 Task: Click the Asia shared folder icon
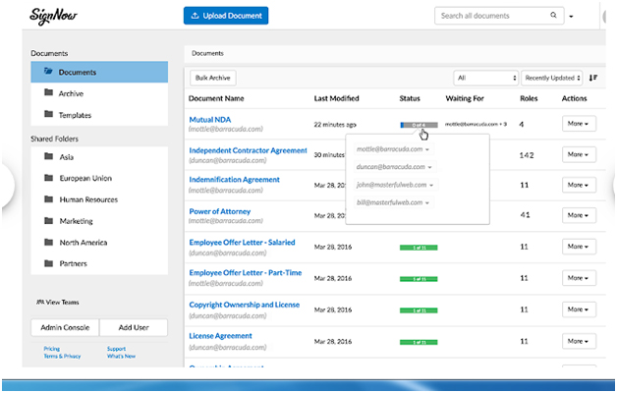pos(48,156)
